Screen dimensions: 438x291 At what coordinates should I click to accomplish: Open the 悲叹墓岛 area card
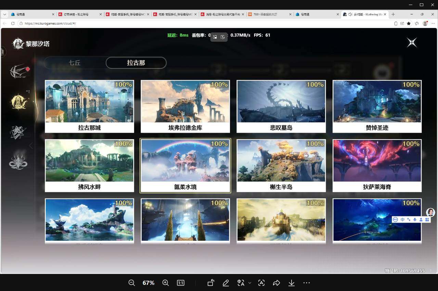point(281,106)
